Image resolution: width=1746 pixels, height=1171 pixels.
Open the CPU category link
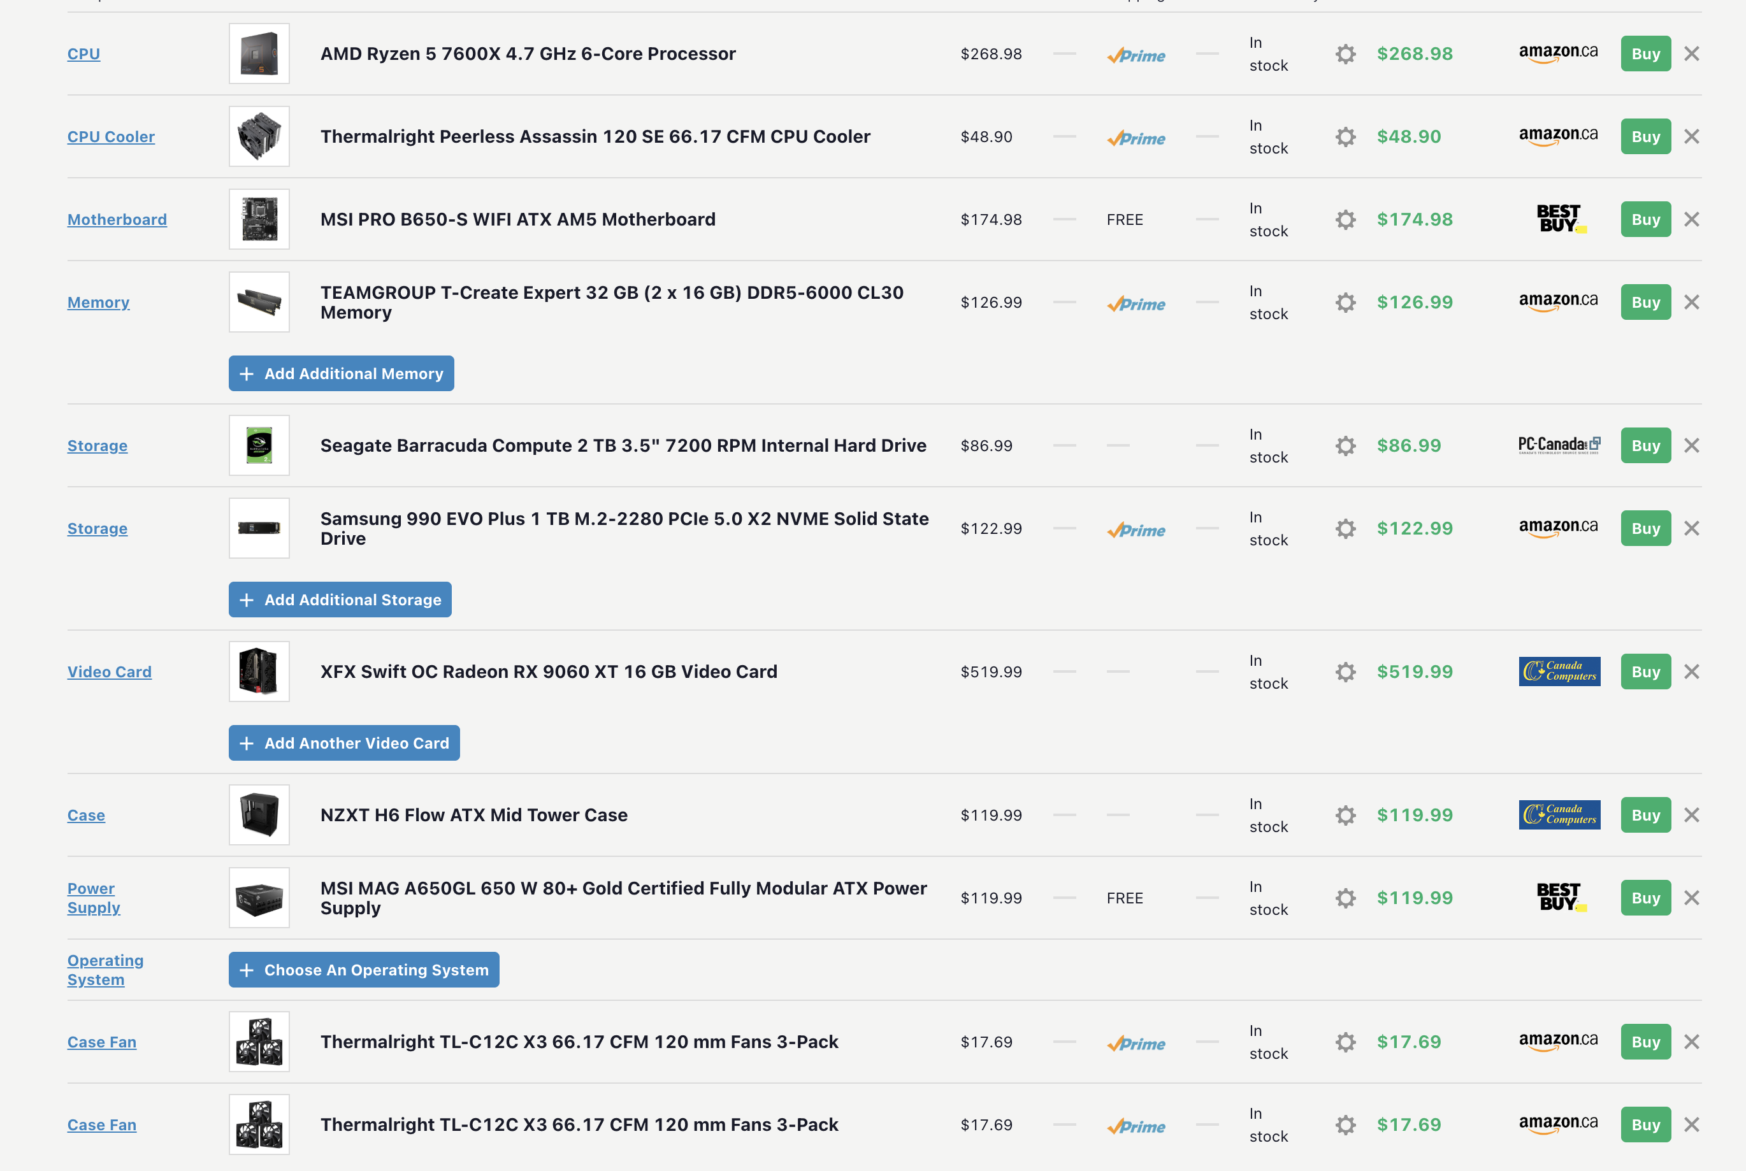point(83,54)
